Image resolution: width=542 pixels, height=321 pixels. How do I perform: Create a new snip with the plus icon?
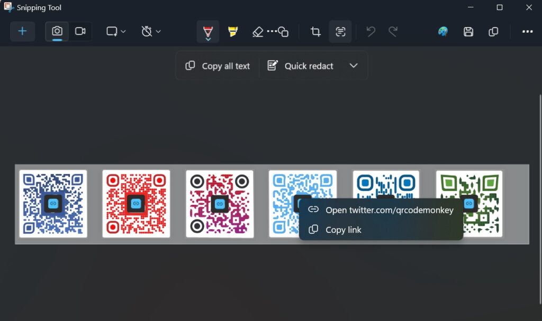[x=22, y=31]
